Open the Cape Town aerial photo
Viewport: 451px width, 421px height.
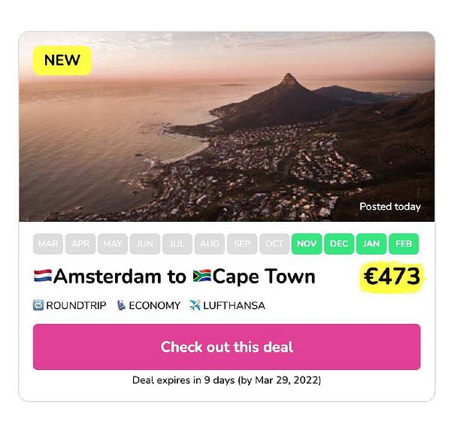click(x=227, y=126)
